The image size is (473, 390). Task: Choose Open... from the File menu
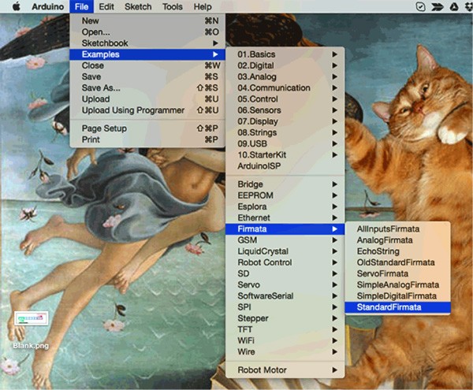(x=147, y=32)
